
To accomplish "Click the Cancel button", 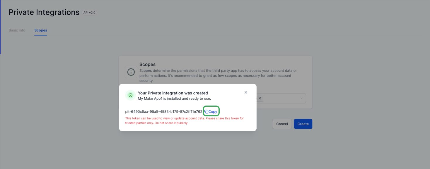I will click(x=282, y=124).
